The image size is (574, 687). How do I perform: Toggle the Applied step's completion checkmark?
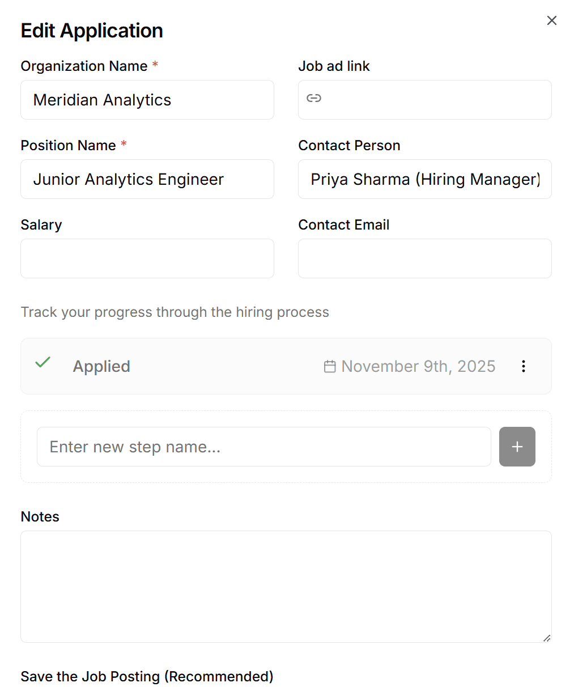(42, 363)
